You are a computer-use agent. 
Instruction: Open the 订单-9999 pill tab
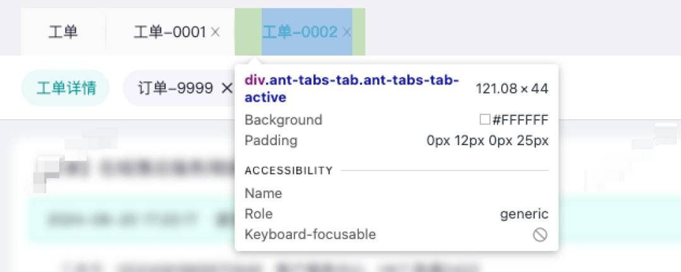(175, 88)
